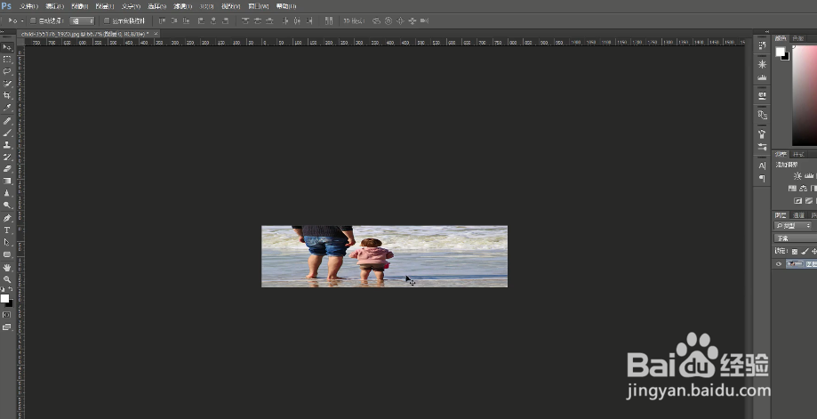
Task: Click the Color Balance scales adjustment icon
Action: [x=803, y=188]
